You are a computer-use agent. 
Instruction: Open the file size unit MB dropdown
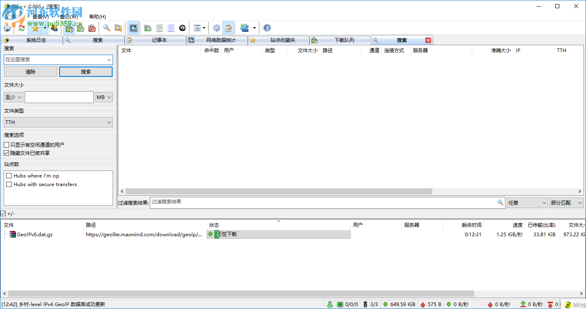click(x=104, y=97)
